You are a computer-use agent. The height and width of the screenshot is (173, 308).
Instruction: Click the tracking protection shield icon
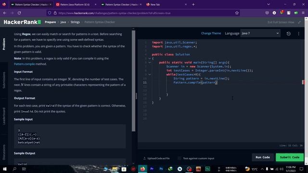click(50, 13)
